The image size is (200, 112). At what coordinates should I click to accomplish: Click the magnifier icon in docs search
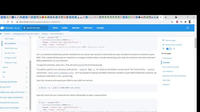click(x=24, y=28)
